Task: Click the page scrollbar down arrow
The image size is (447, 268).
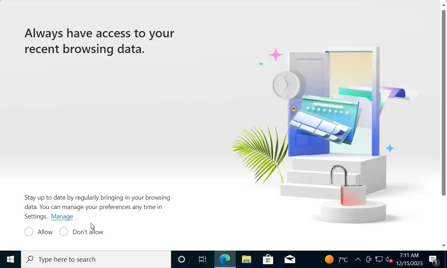Action: point(444,246)
